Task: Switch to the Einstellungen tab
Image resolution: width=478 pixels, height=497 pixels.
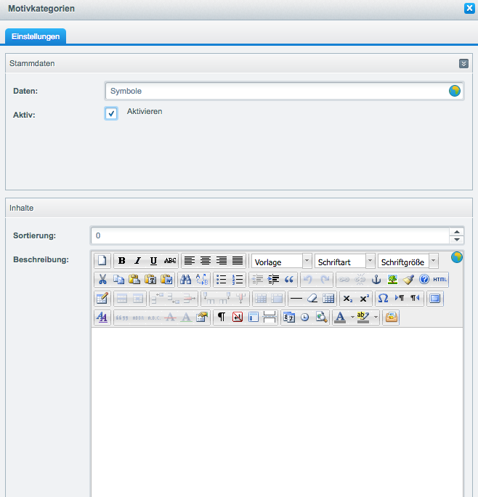Action: tap(36, 36)
